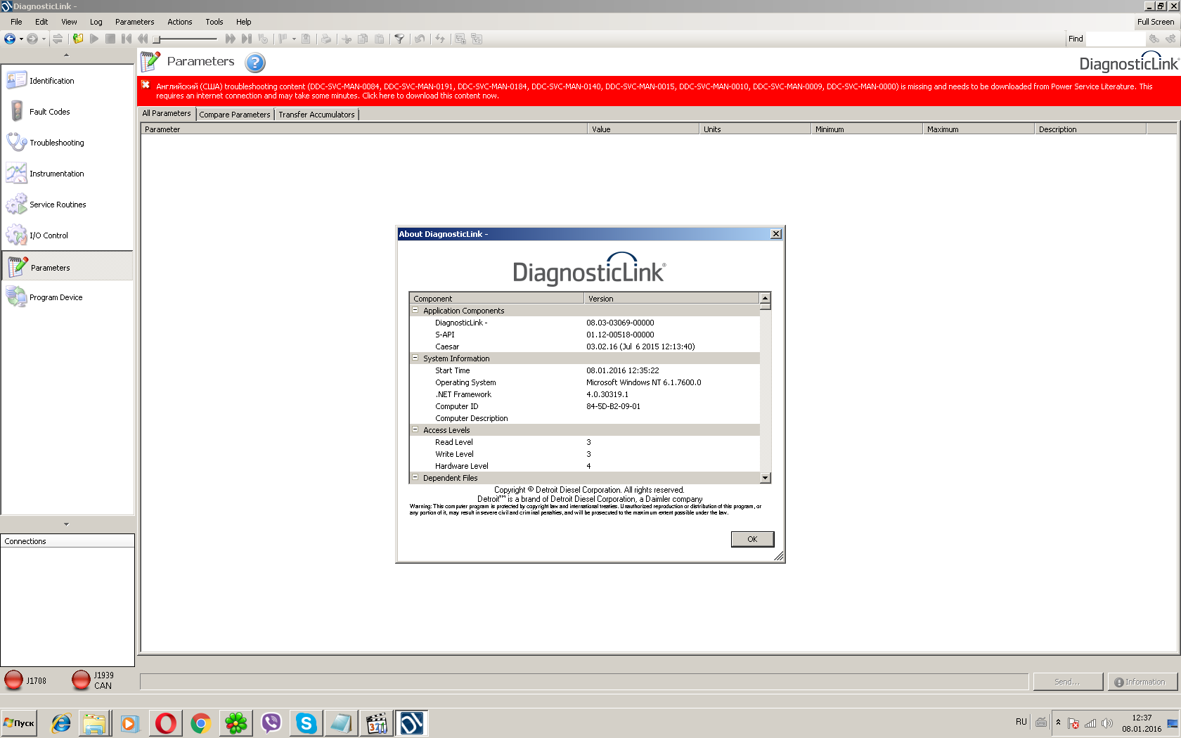The width and height of the screenshot is (1181, 738).
Task: Click the Stop log toolbar button
Action: (x=110, y=39)
